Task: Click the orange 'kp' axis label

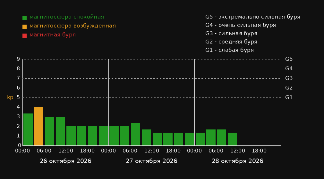Action: 10,97
